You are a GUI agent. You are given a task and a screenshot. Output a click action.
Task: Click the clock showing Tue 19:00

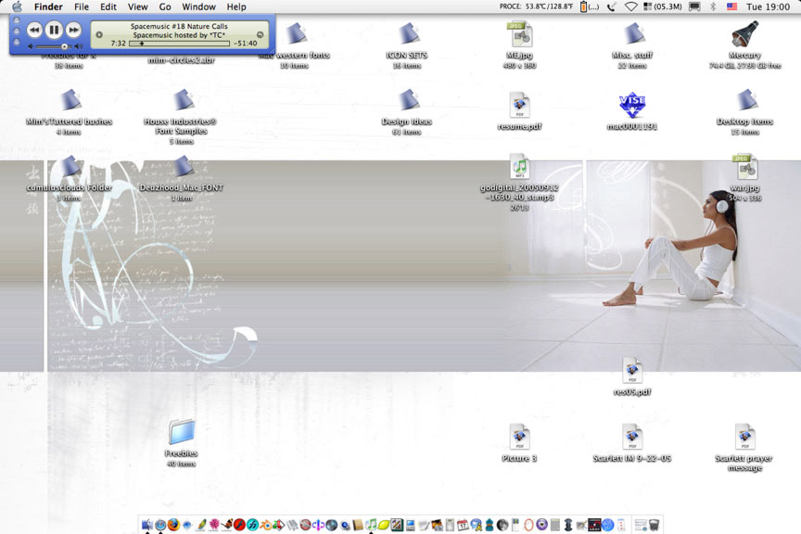[x=768, y=6]
